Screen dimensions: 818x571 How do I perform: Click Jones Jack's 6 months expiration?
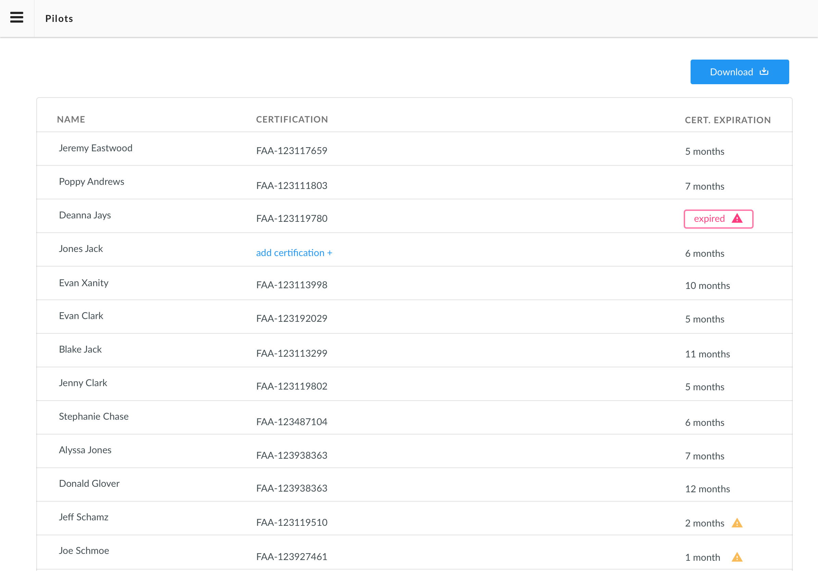click(705, 253)
